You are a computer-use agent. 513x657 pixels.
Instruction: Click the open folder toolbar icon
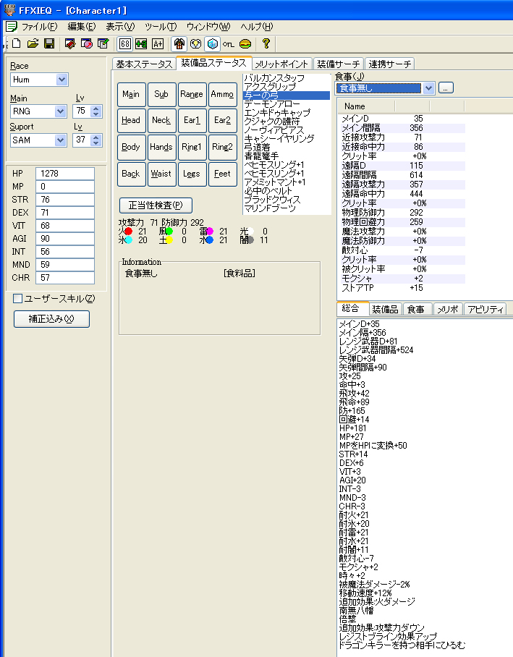(x=33, y=44)
